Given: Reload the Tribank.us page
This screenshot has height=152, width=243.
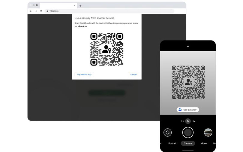Looking at the screenshot, I should 41,11.
